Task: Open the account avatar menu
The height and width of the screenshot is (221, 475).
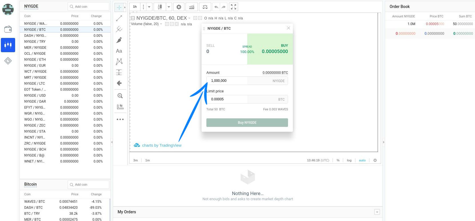Action: click(8, 9)
